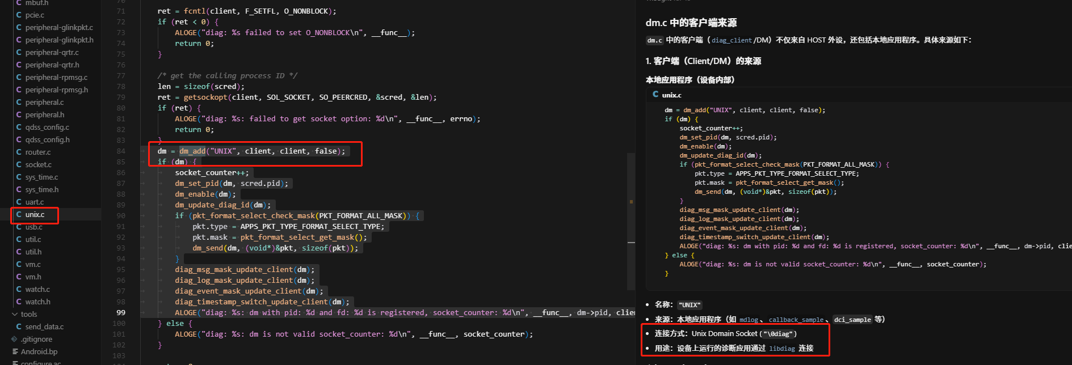Open watch.h file
The width and height of the screenshot is (1072, 365).
tap(37, 302)
